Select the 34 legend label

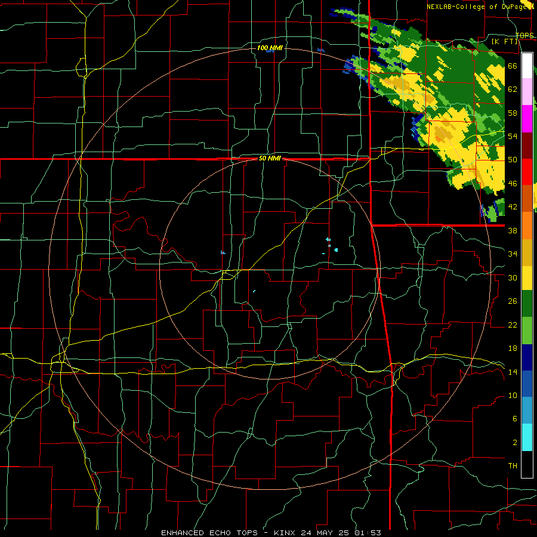tap(513, 254)
